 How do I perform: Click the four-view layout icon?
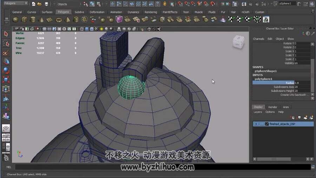click(x=6, y=138)
